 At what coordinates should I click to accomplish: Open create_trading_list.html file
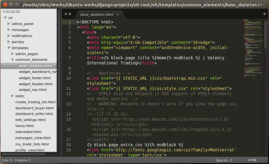(x=35, y=102)
